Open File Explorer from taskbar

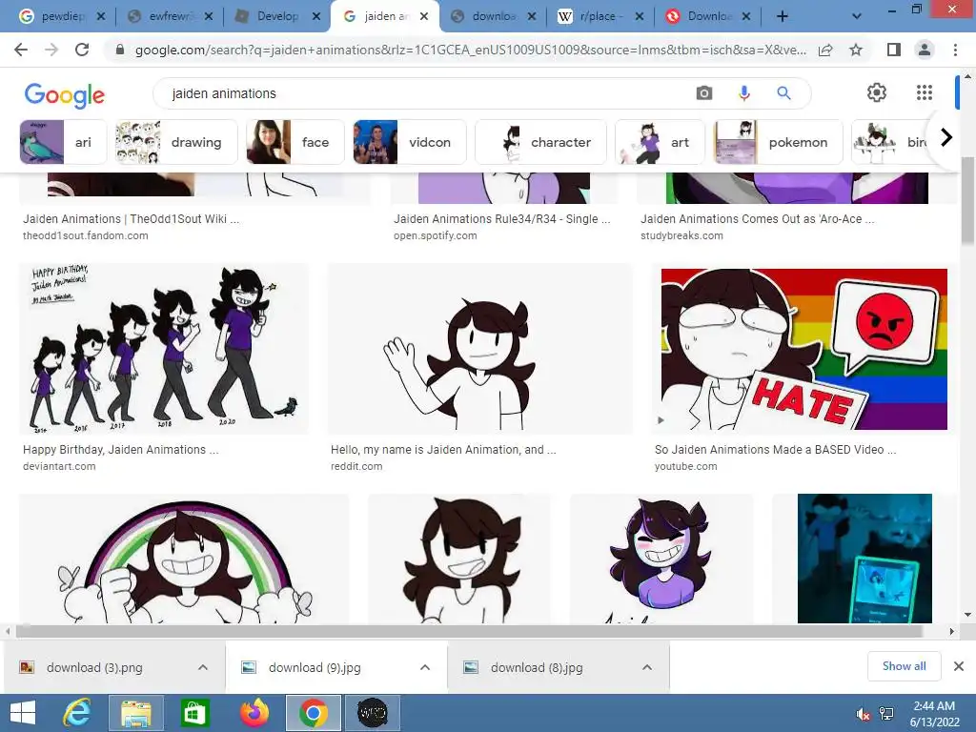135,713
